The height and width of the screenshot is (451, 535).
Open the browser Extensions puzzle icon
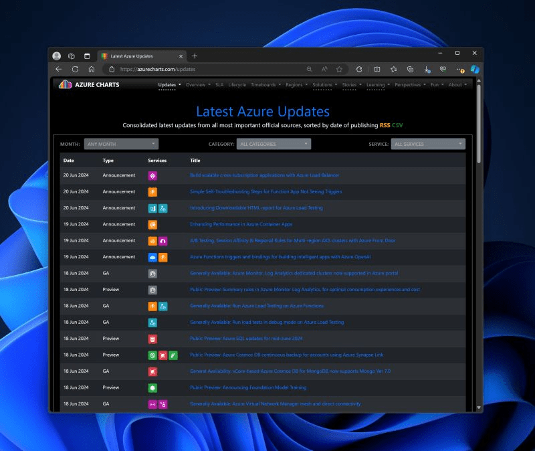(359, 69)
